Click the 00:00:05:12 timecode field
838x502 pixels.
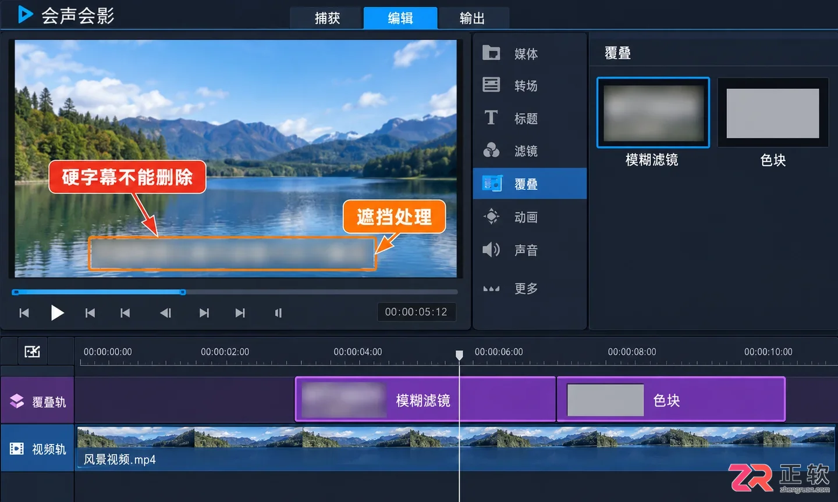coord(416,312)
